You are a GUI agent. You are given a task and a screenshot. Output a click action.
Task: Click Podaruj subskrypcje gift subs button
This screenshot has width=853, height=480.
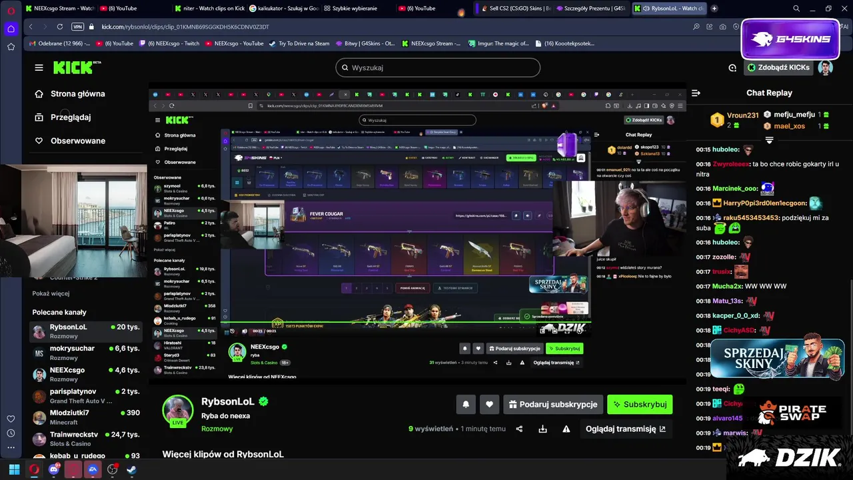pos(553,404)
